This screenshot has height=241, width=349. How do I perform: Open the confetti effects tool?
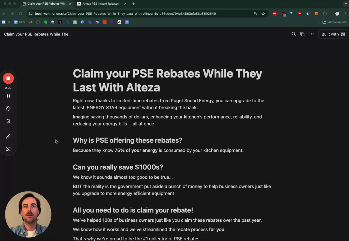[8, 149]
